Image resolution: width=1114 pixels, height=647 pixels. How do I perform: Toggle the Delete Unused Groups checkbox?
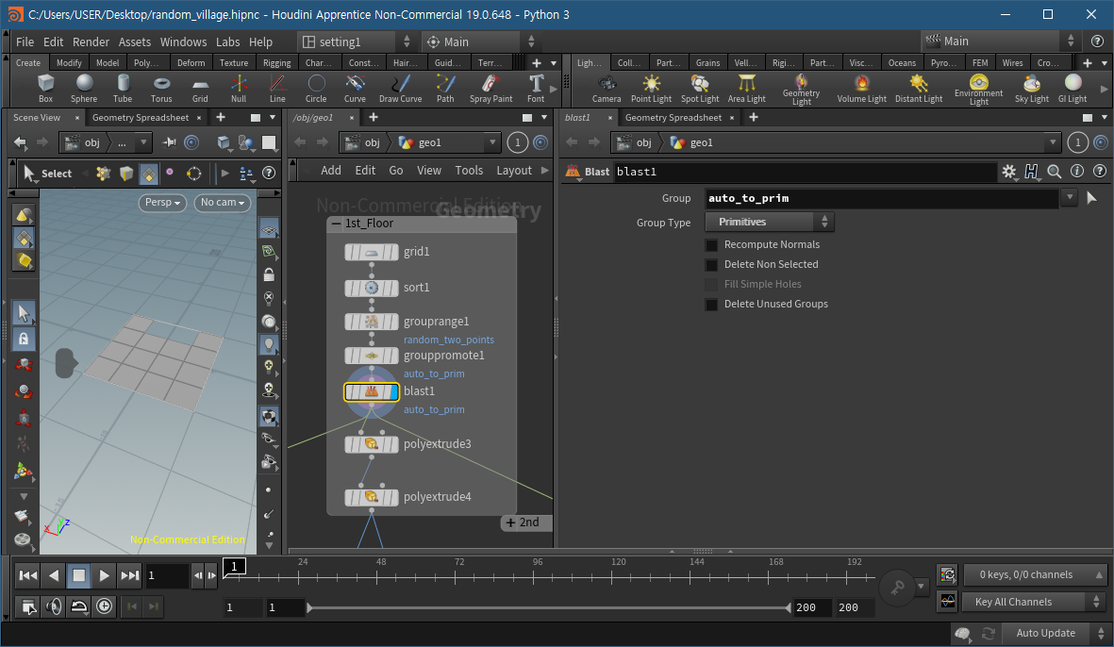[x=712, y=304]
